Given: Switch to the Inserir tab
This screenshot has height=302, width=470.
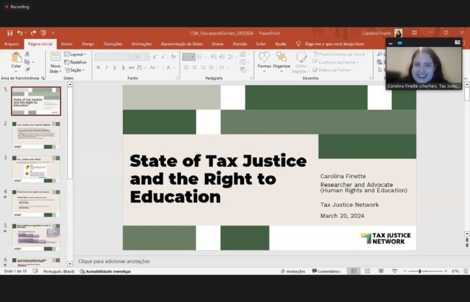Looking at the screenshot, I should [67, 43].
